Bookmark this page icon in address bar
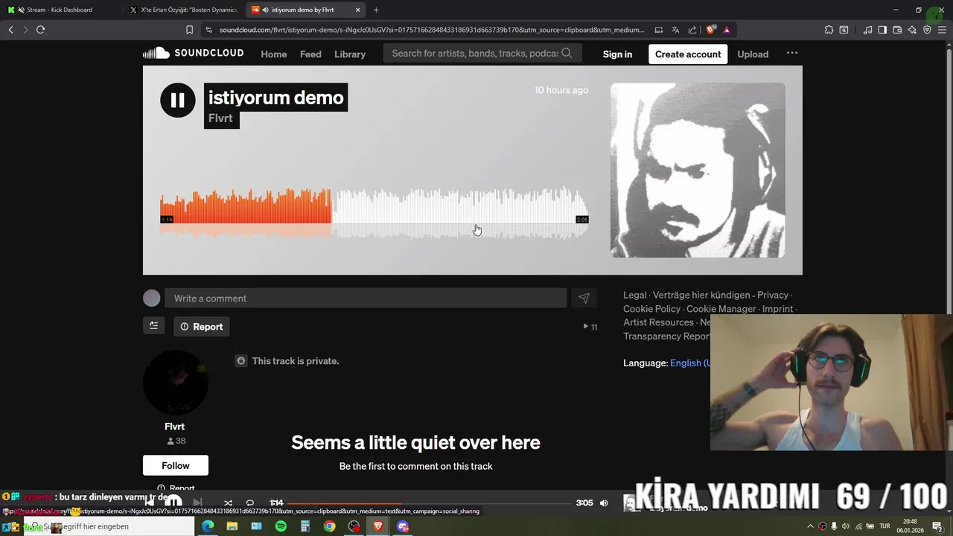 click(x=189, y=30)
